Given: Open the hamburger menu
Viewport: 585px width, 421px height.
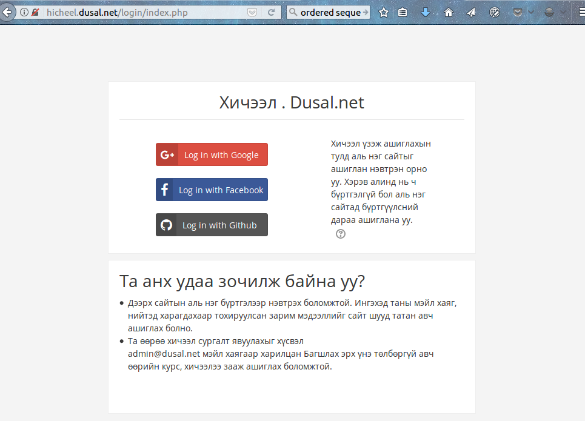Looking at the screenshot, I should click(581, 13).
